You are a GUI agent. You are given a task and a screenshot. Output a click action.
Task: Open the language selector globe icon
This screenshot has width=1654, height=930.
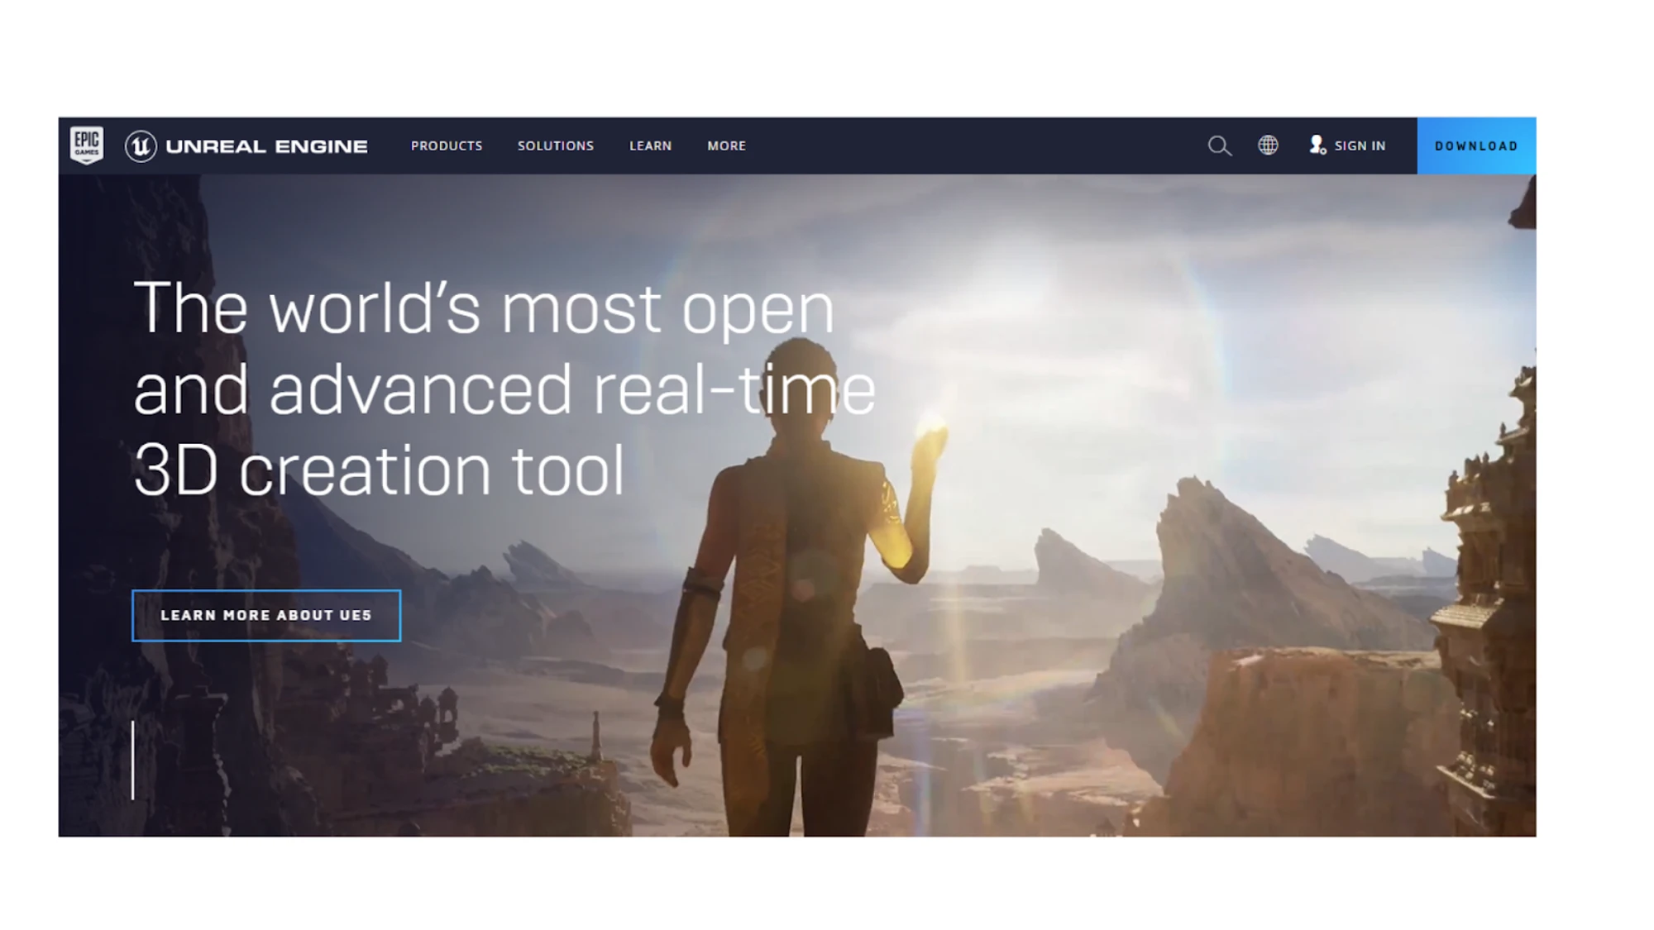[1268, 145]
